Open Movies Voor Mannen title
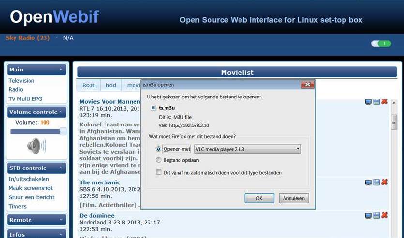 point(110,102)
